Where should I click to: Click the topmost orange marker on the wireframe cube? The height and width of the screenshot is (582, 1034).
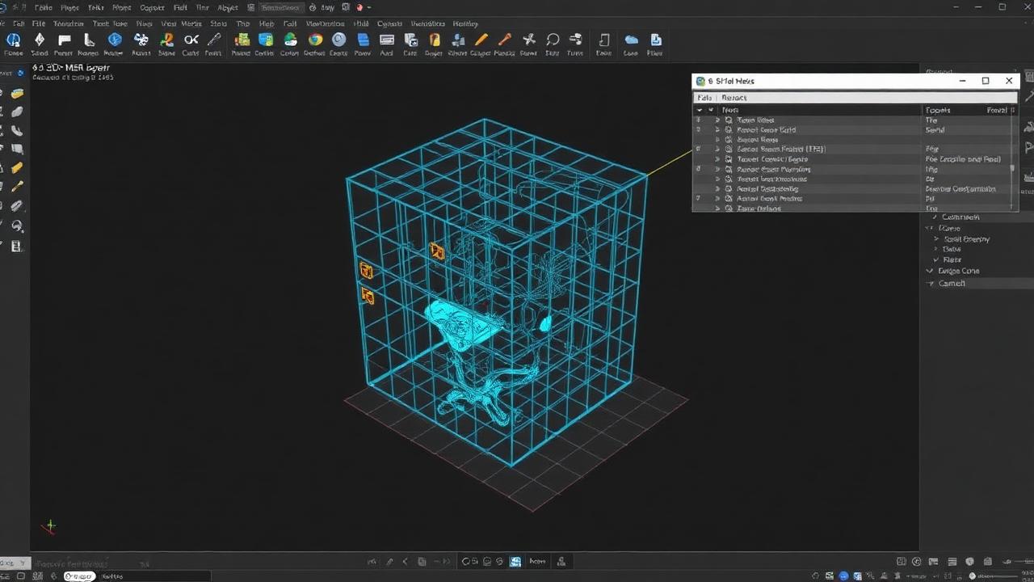click(x=437, y=251)
